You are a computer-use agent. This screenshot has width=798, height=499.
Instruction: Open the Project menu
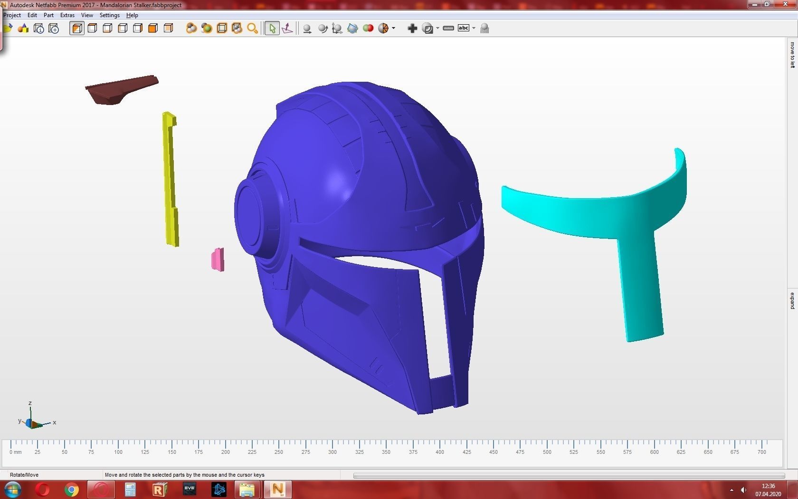[12, 15]
